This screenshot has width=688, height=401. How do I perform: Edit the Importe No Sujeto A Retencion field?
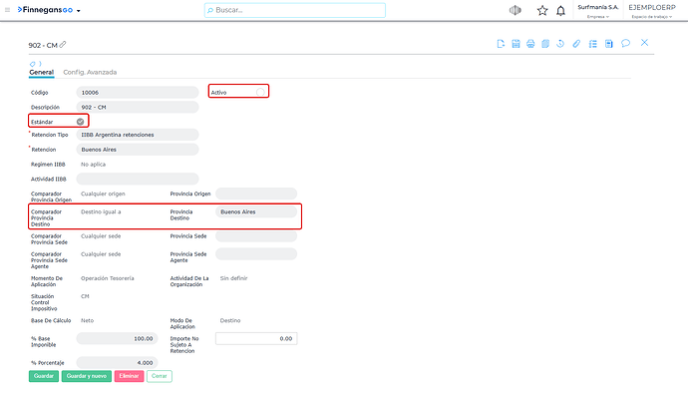[256, 339]
